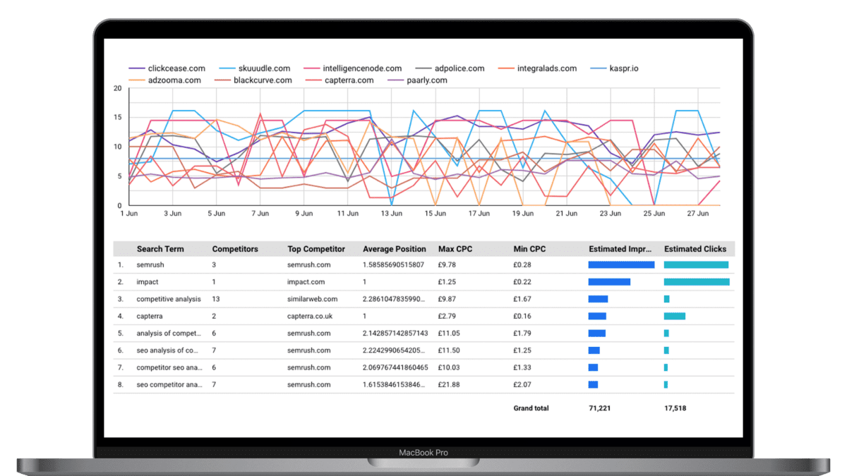Sort by the Search Term column header
Image resolution: width=847 pixels, height=476 pixels.
click(160, 249)
